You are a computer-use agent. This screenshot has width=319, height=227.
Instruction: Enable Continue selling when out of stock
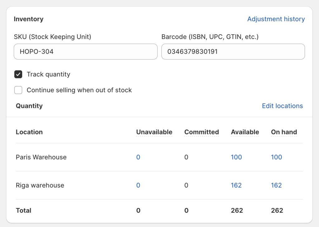click(18, 90)
